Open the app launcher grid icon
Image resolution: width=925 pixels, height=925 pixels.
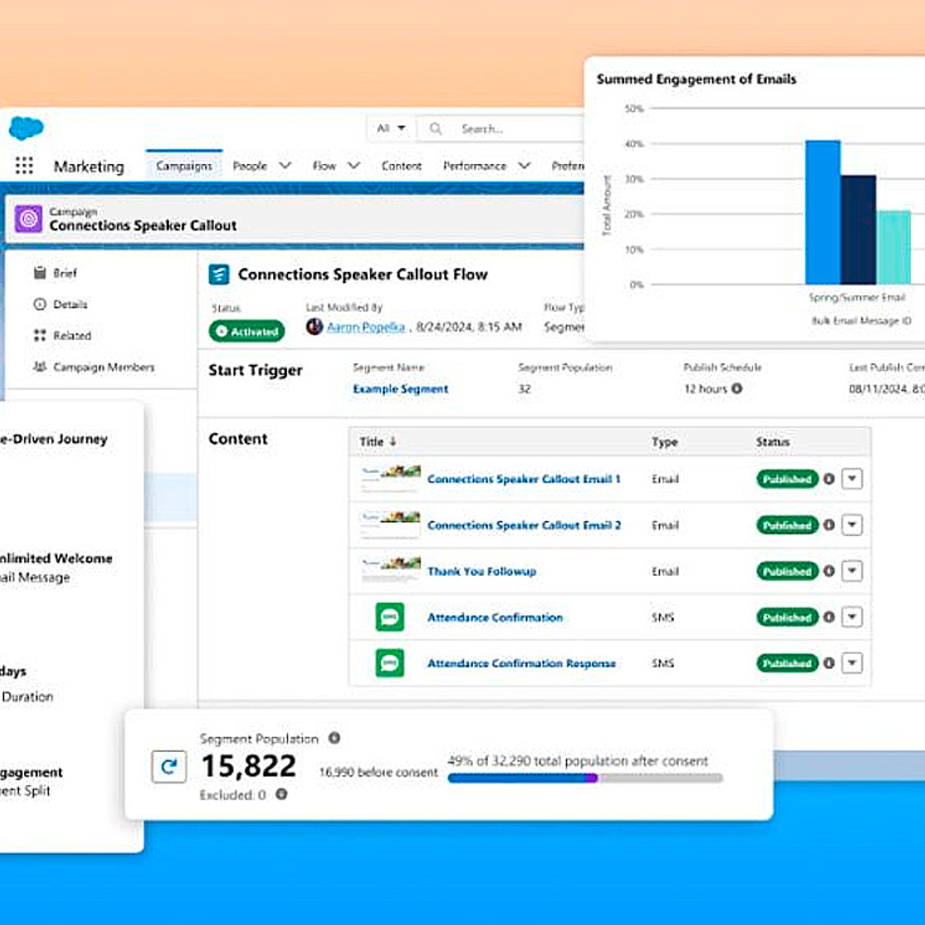[24, 165]
